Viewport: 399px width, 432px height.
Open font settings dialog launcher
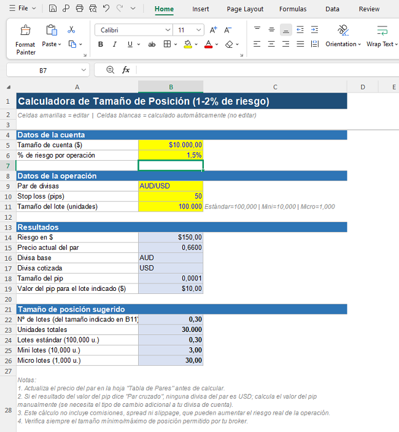point(241,55)
